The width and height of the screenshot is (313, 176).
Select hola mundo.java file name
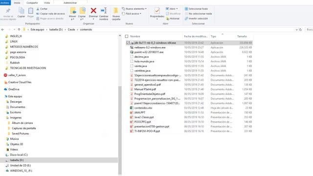(144, 62)
